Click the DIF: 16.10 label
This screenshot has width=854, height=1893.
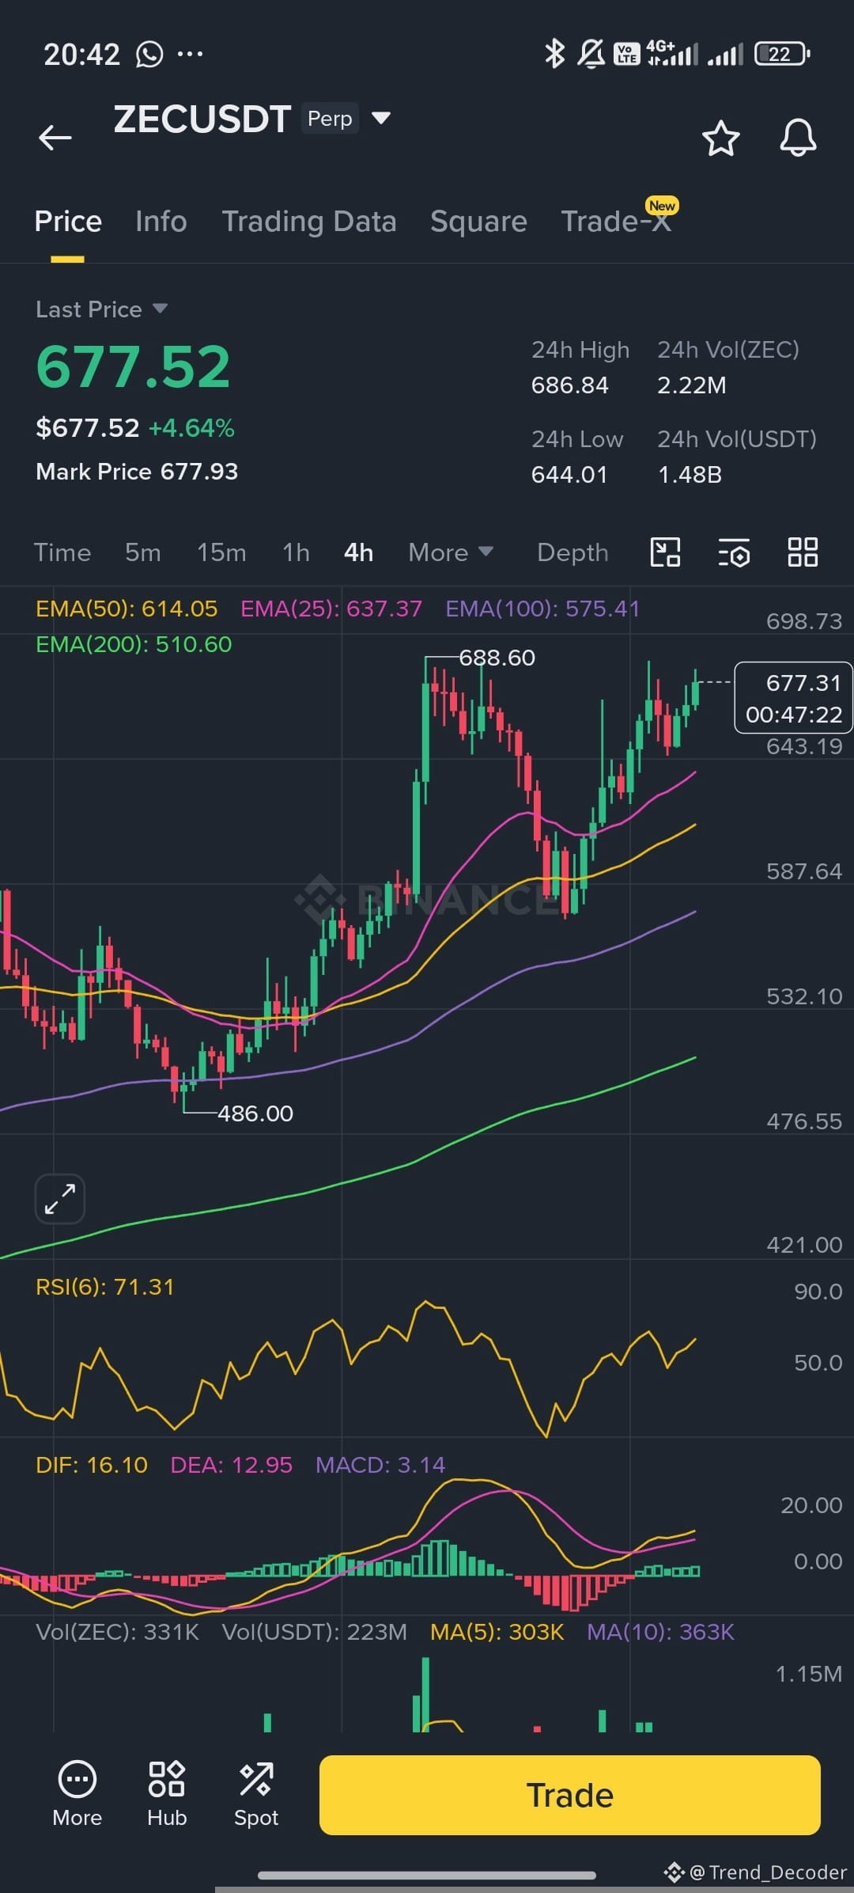pyautogui.click(x=92, y=1465)
